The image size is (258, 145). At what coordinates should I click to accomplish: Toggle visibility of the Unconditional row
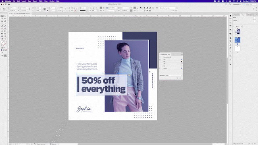[160, 57]
